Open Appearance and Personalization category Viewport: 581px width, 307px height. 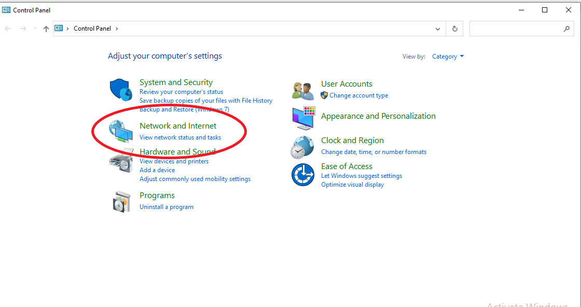(x=378, y=116)
